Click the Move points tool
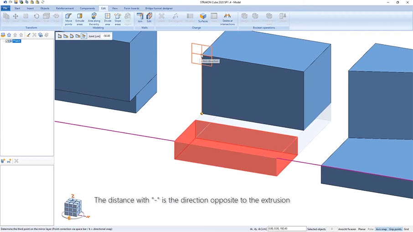The image size is (413, 232). 68,19
